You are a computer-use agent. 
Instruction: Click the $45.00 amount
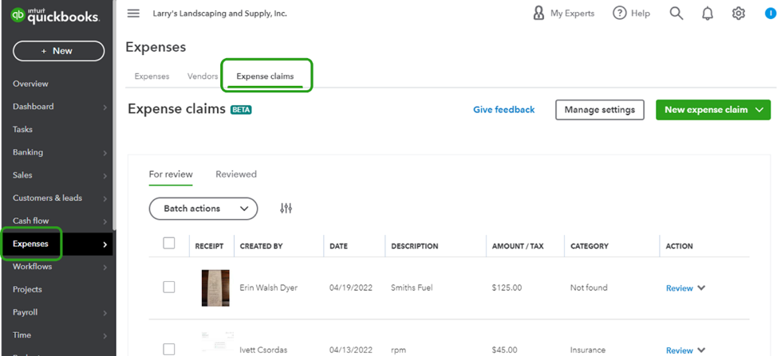coord(504,350)
